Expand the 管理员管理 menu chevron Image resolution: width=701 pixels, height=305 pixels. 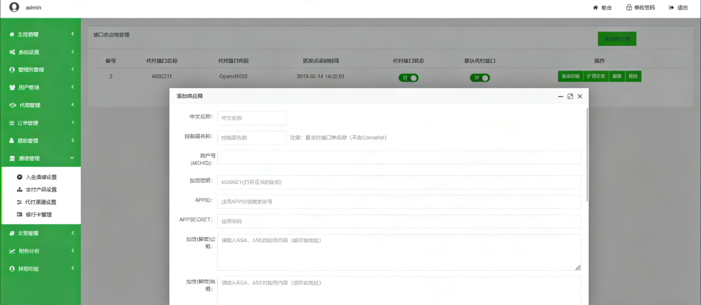click(73, 69)
